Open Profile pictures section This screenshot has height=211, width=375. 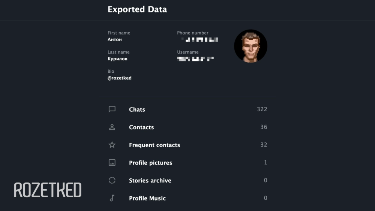[x=150, y=163]
